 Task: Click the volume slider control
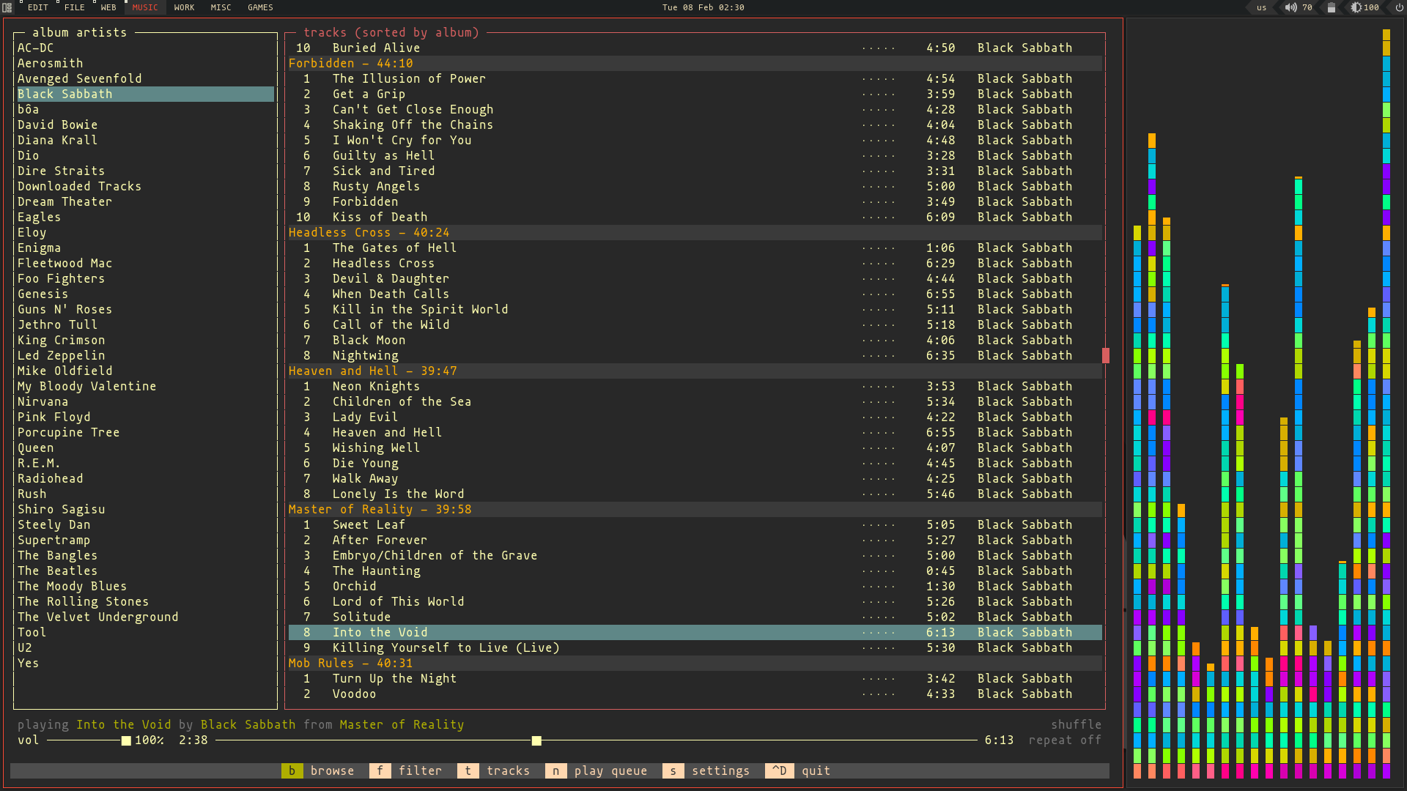pyautogui.click(x=125, y=740)
